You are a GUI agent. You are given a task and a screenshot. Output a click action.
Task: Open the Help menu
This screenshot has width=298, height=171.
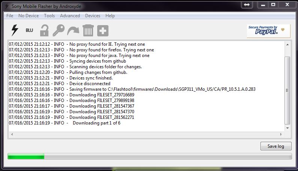tap(110, 16)
